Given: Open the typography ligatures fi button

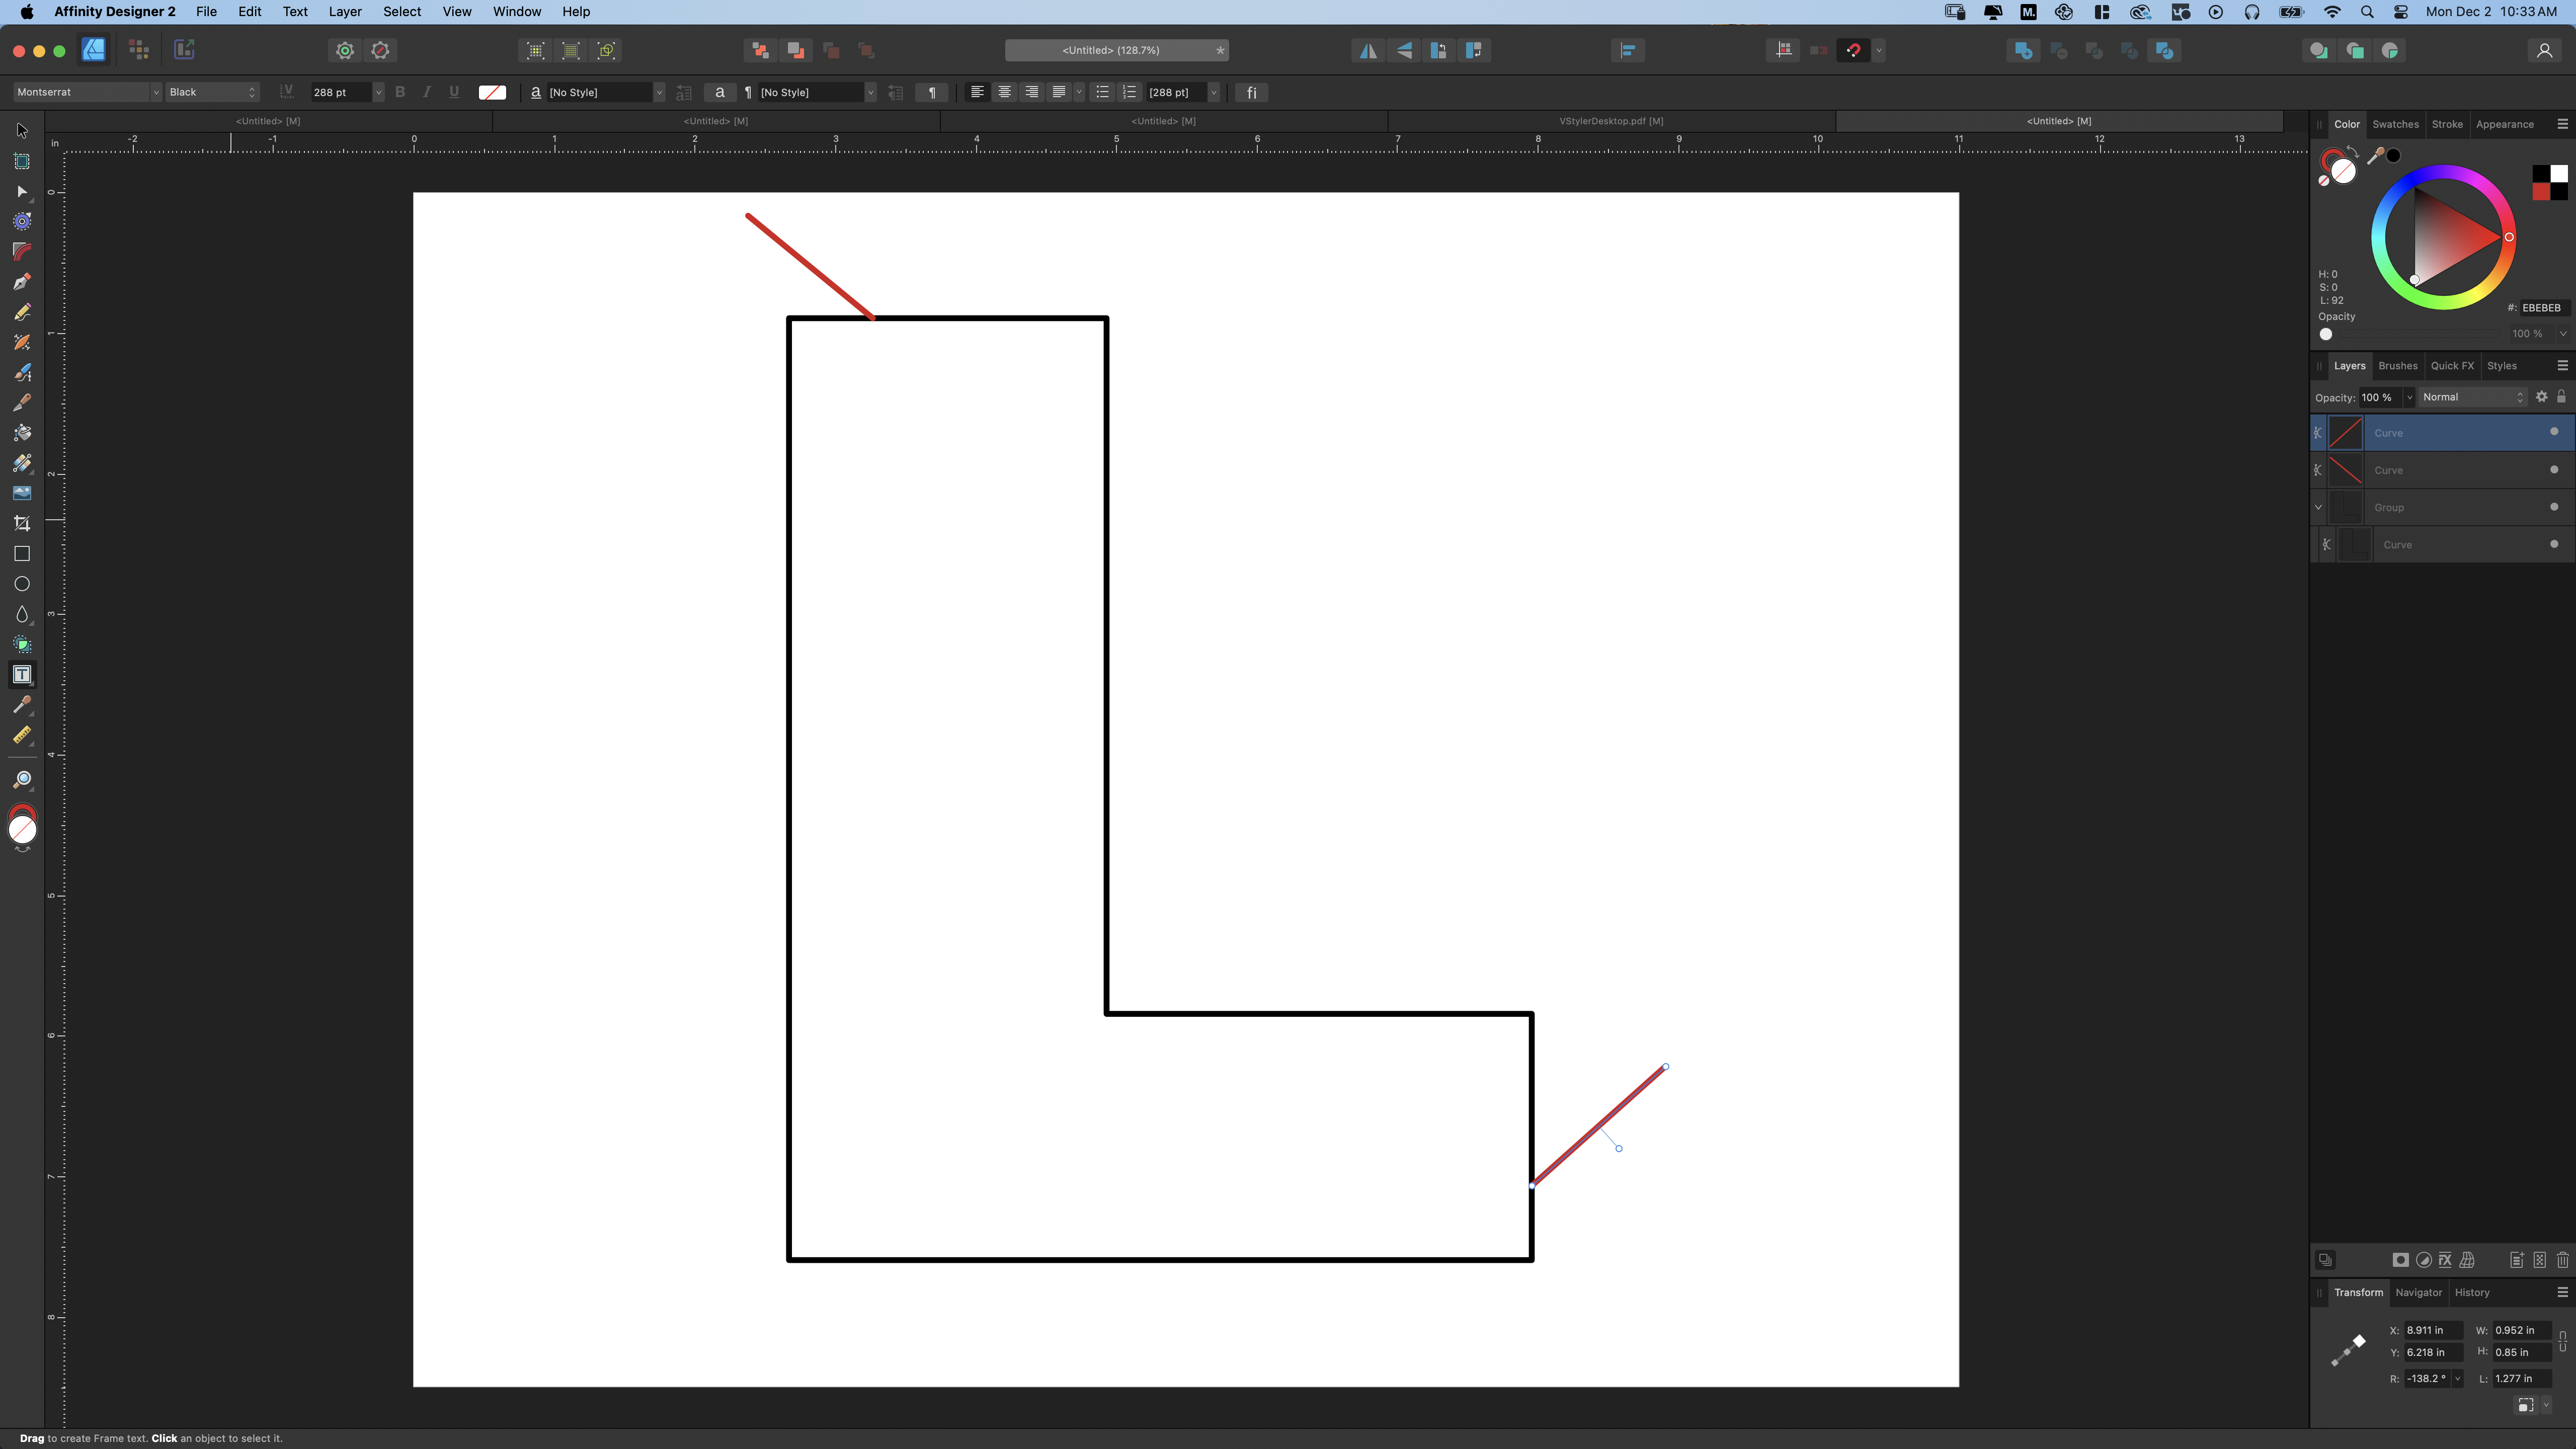Looking at the screenshot, I should tap(1251, 92).
